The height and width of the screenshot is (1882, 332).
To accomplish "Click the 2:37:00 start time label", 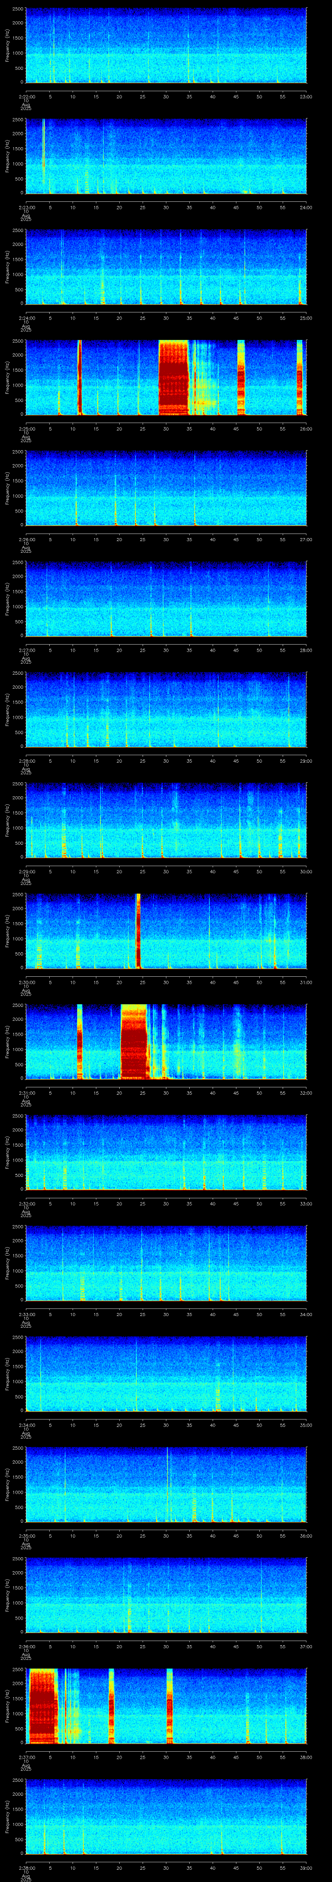I will click(26, 1757).
